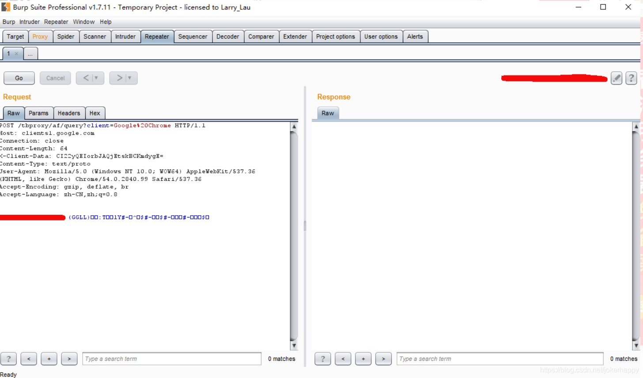Viewport: 643px width, 378px height.
Task: Click request search help question mark button
Action: coord(8,359)
